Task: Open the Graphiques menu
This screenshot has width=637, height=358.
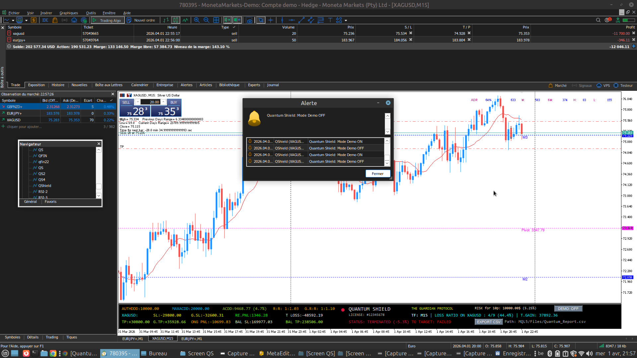Action: (x=69, y=13)
